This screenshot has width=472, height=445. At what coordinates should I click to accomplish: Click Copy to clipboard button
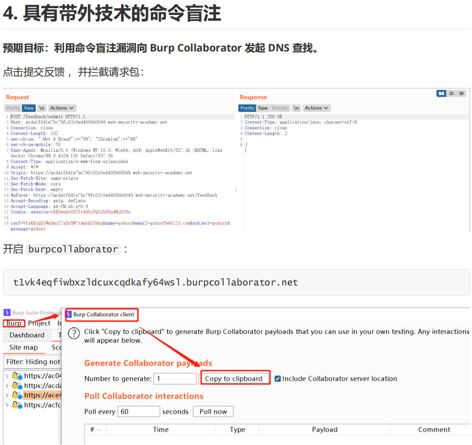point(234,379)
